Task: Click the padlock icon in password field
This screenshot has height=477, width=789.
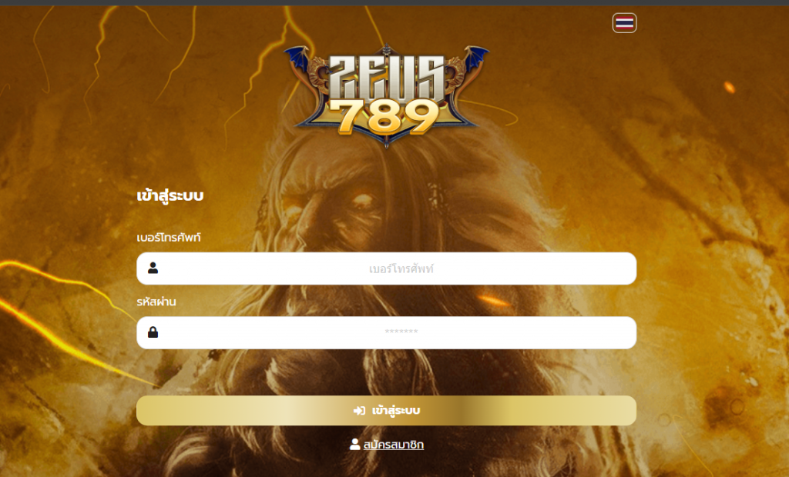Action: 153,332
